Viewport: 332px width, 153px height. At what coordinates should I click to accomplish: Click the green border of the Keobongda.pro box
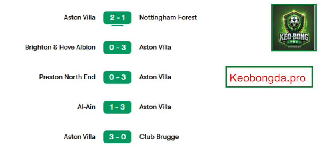[269, 67]
